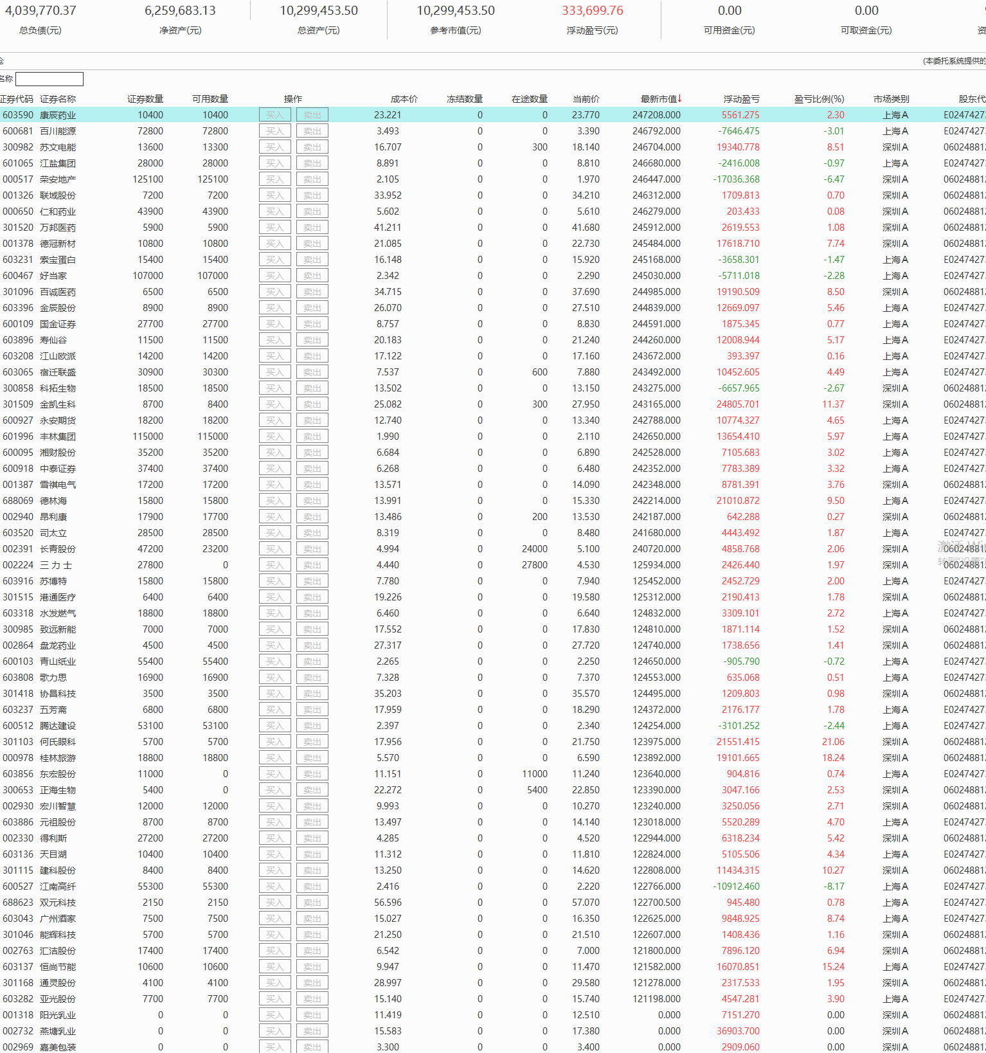The width and height of the screenshot is (986, 1053).
Task: Click 买入 button for 湘财股份
Action: click(275, 453)
